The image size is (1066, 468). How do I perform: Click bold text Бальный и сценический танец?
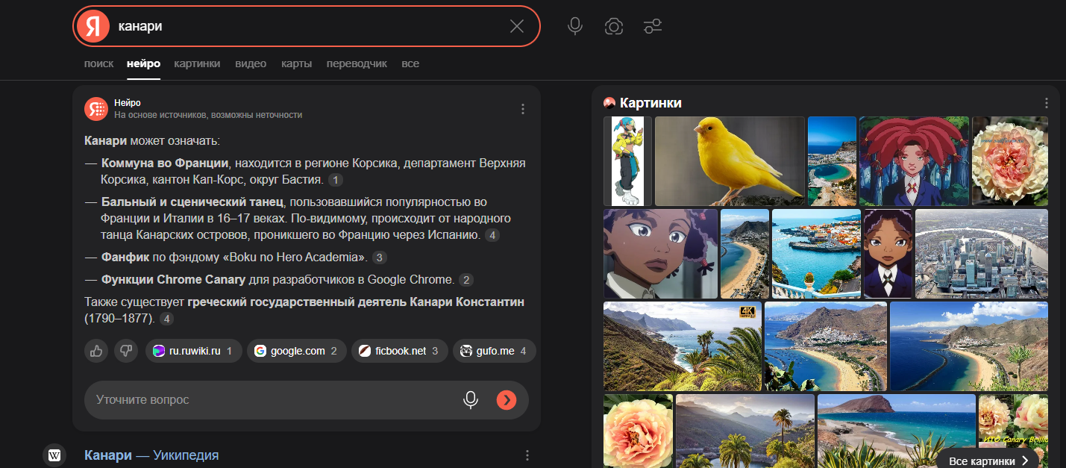(x=192, y=202)
